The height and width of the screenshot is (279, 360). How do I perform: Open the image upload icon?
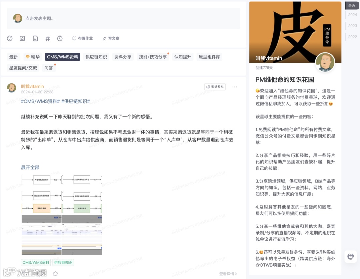[22, 38]
